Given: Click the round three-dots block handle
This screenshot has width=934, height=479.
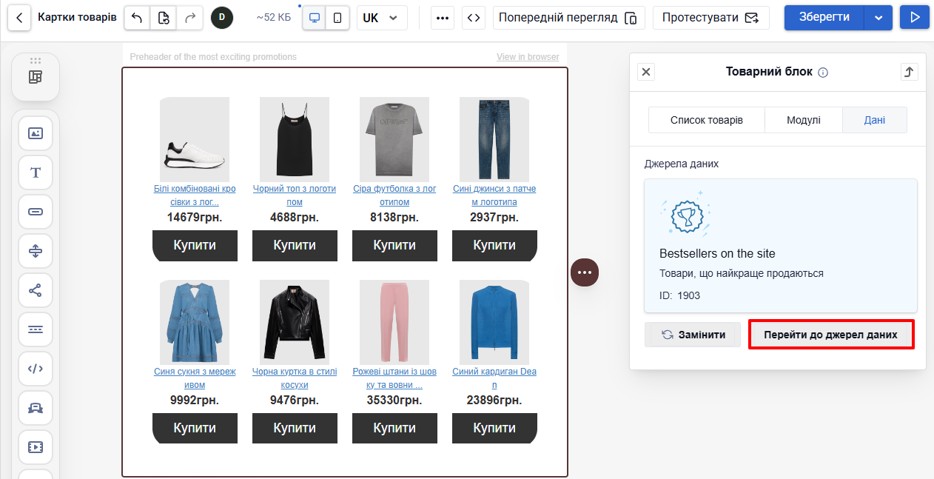Looking at the screenshot, I should (585, 272).
